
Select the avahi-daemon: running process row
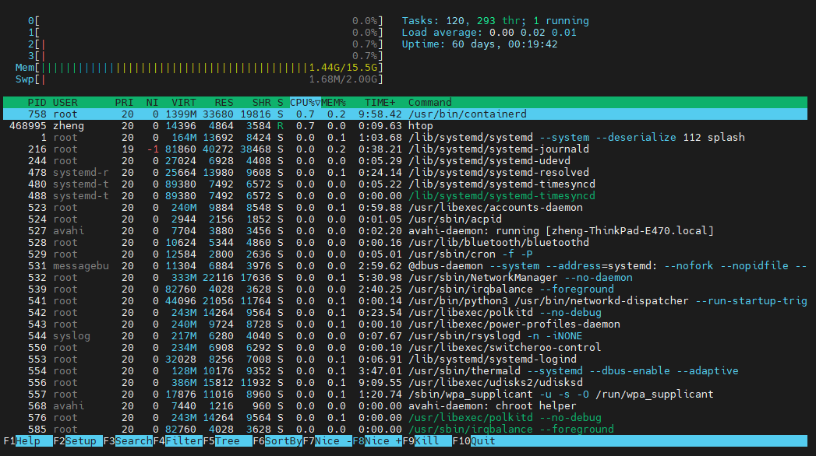[x=405, y=230]
